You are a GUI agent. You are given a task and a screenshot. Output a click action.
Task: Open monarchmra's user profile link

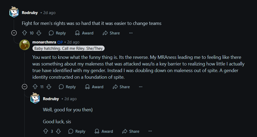tap(44, 42)
